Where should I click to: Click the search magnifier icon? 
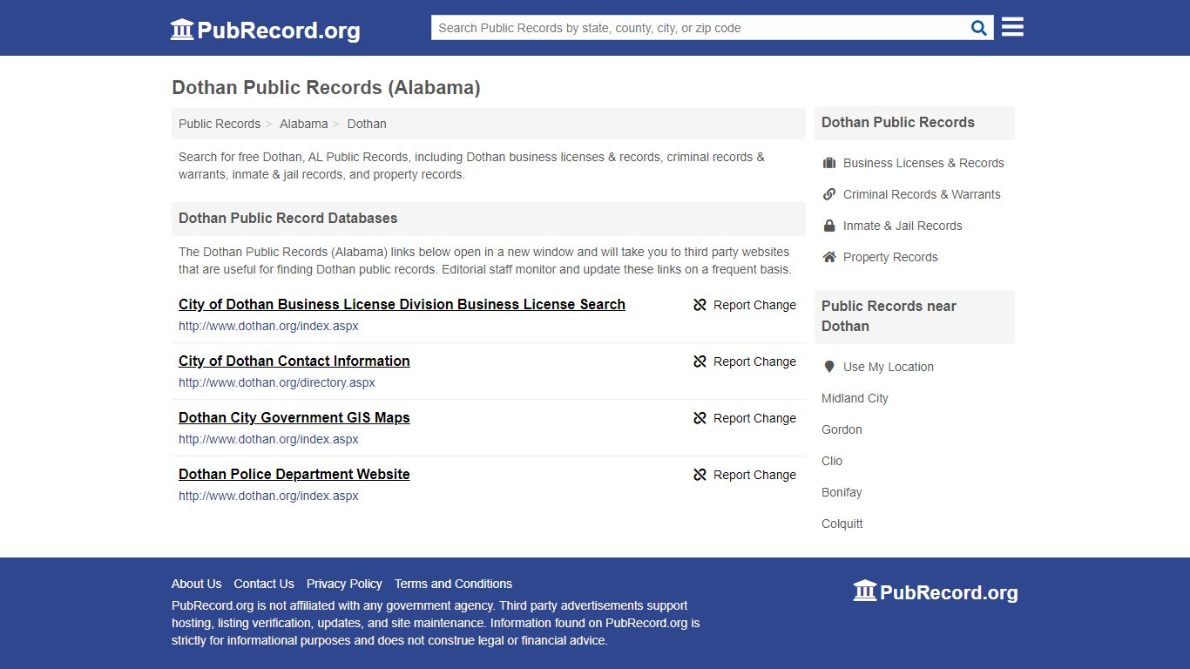click(979, 28)
